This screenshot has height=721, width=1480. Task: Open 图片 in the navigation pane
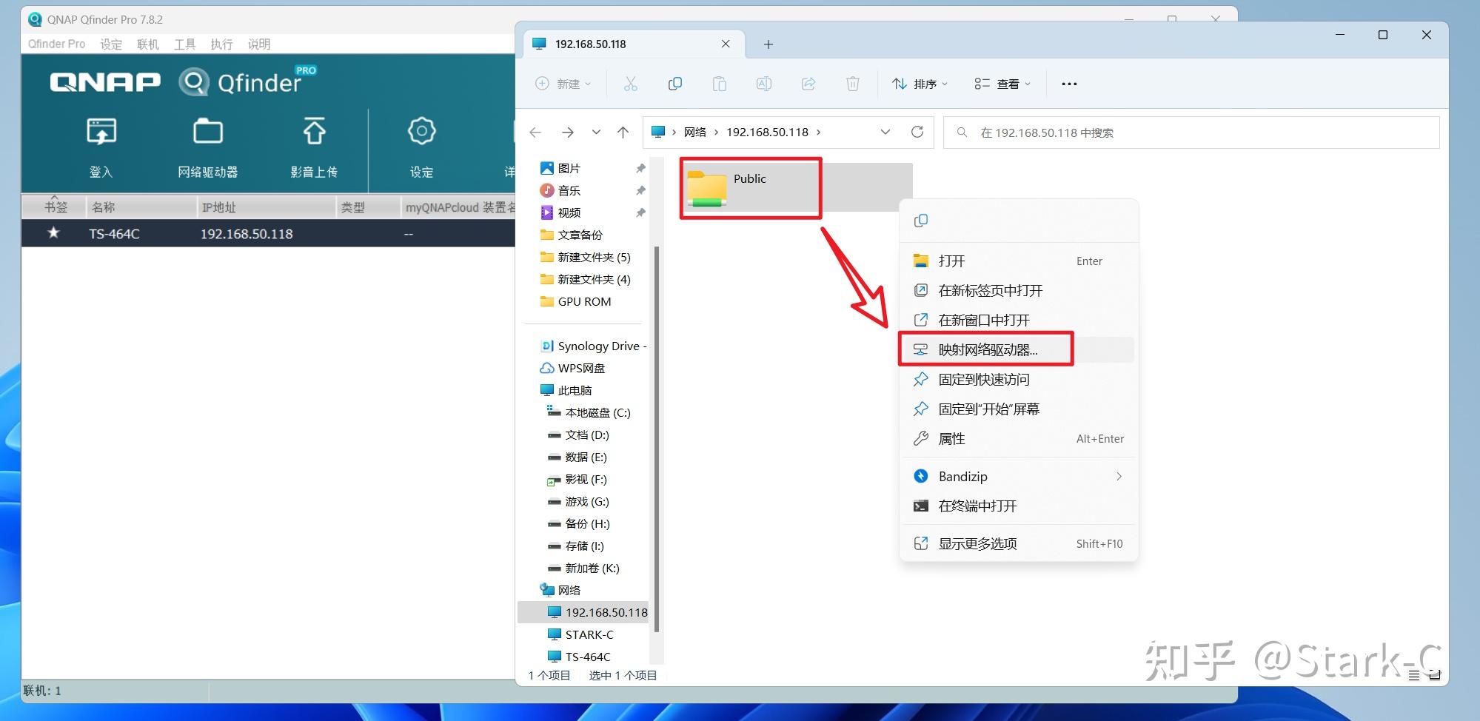[x=569, y=168]
